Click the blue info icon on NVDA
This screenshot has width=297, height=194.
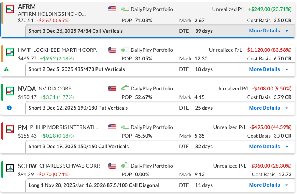point(9,108)
